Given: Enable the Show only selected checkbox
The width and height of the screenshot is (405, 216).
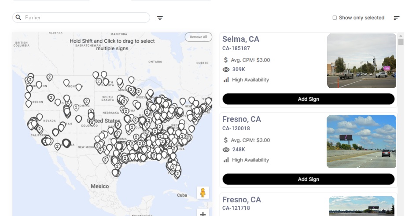Looking at the screenshot, I should tap(335, 18).
